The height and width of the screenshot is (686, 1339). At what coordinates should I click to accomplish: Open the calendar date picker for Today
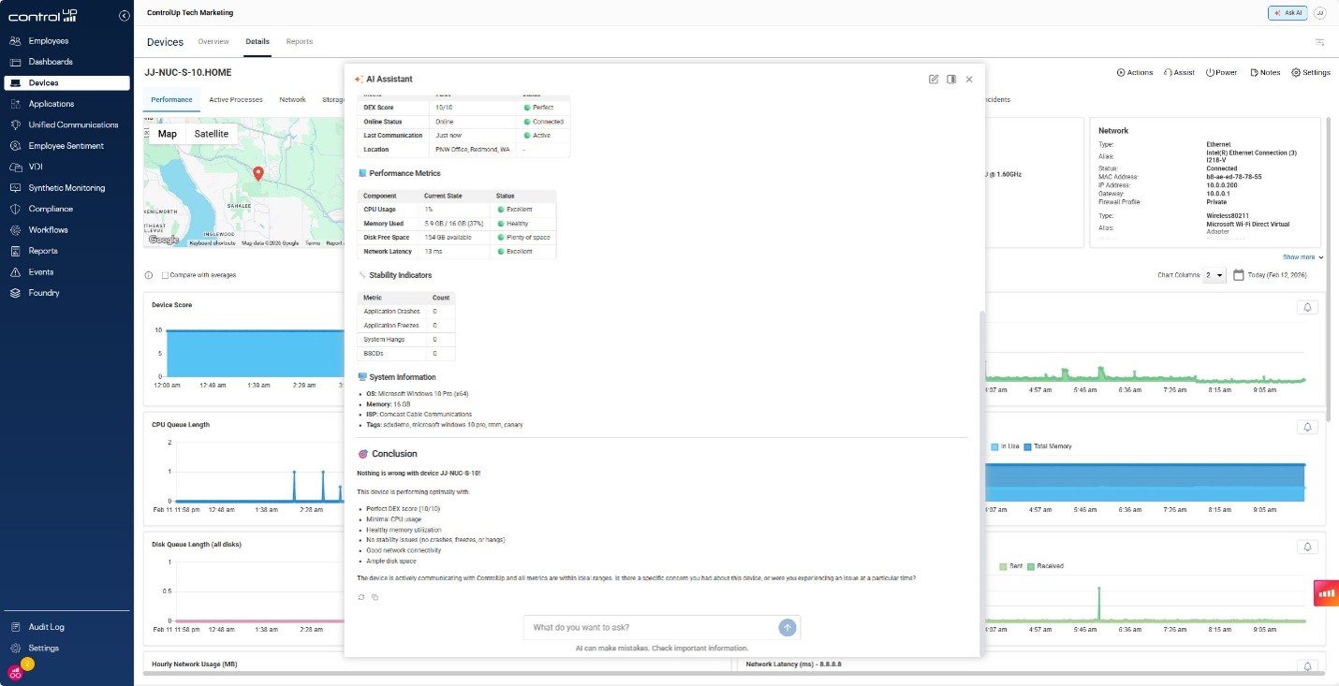(x=1239, y=275)
